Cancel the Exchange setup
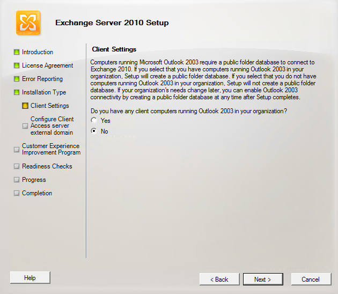This screenshot has height=294, width=338. click(x=311, y=280)
